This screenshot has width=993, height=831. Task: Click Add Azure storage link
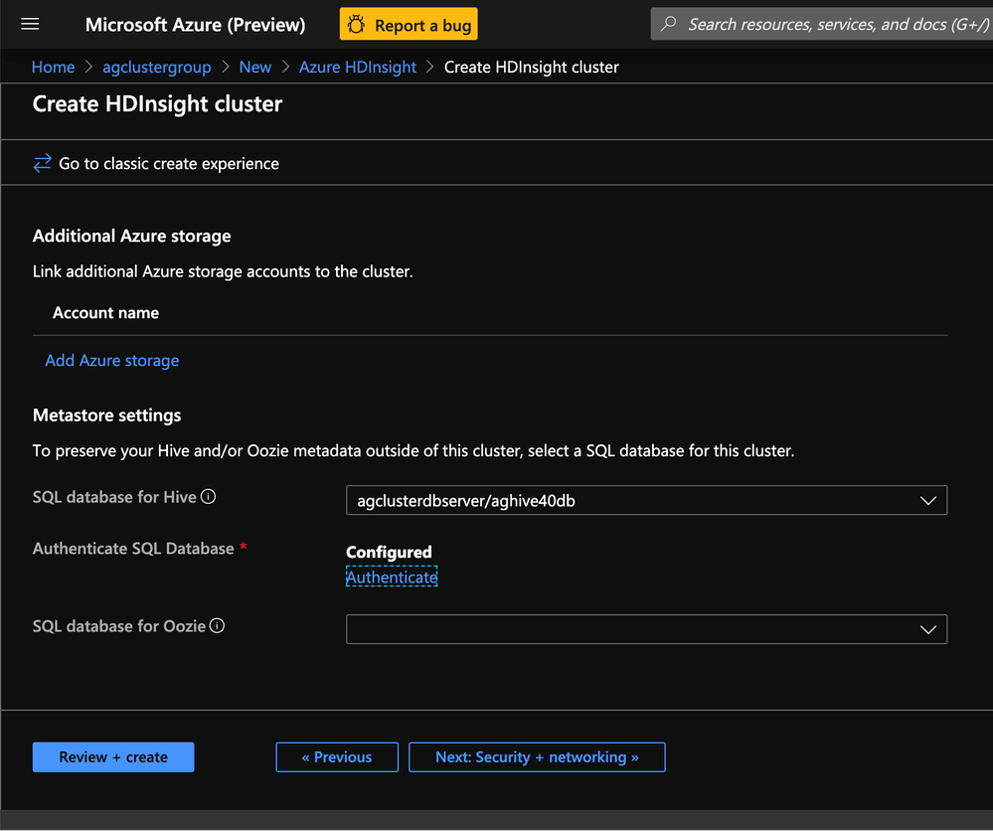point(112,361)
